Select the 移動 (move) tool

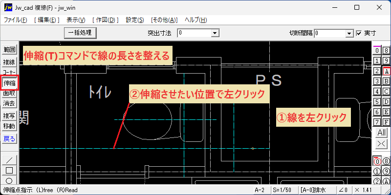(x=9, y=126)
